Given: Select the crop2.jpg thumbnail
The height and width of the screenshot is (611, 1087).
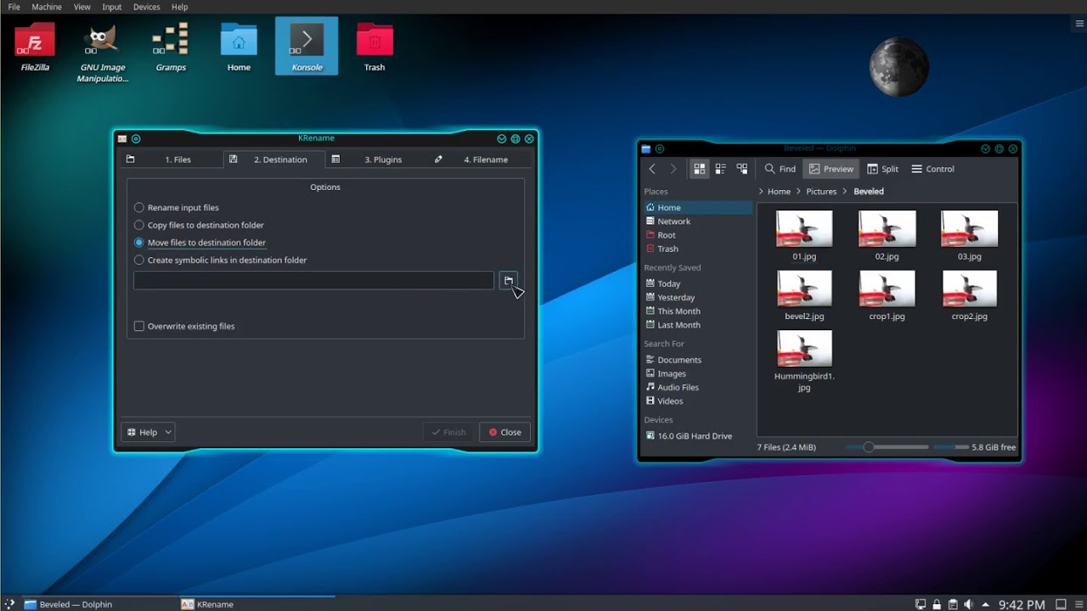Looking at the screenshot, I should [969, 289].
